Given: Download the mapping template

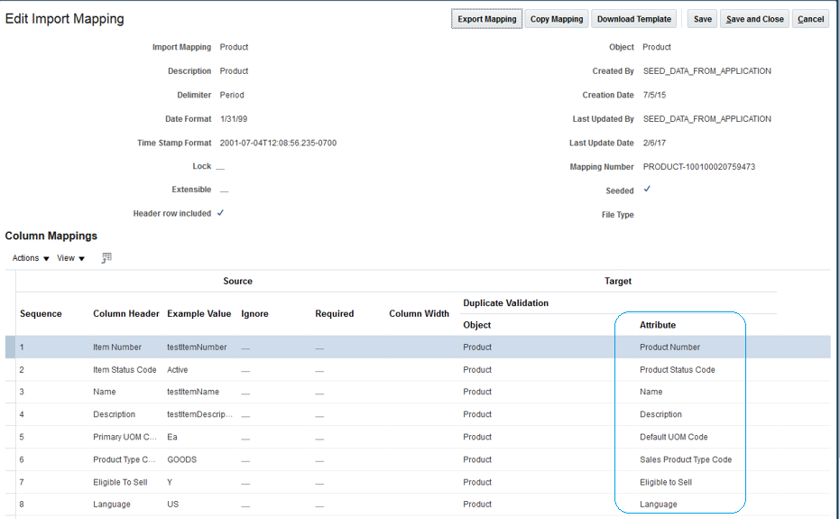Looking at the screenshot, I should (x=633, y=19).
